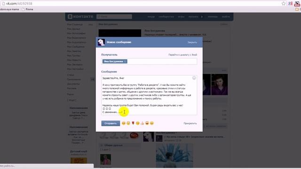
Task: Click ред. next to Моя Страница
Action: 90,24
